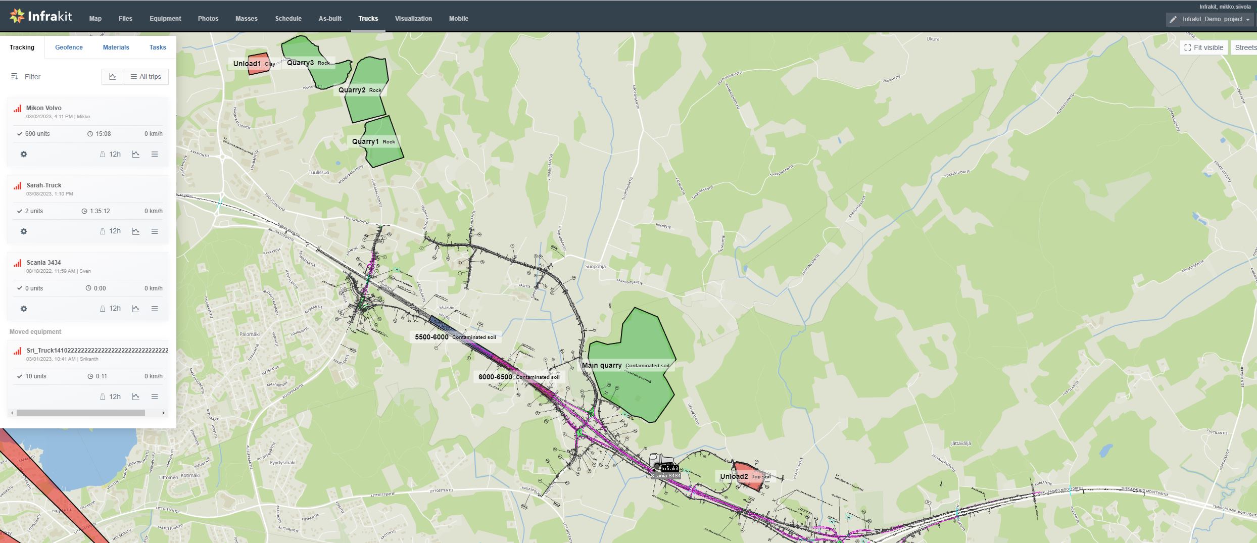Viewport: 1257px width, 543px height.
Task: Open the Equipment page
Action: (165, 19)
